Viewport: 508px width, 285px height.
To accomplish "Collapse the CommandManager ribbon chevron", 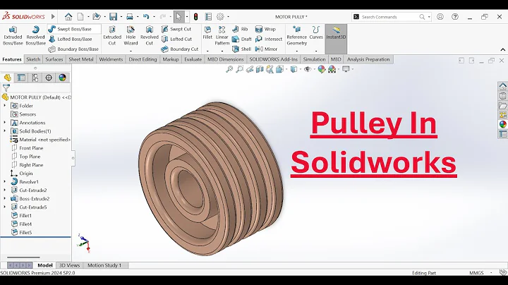I will [x=503, y=49].
